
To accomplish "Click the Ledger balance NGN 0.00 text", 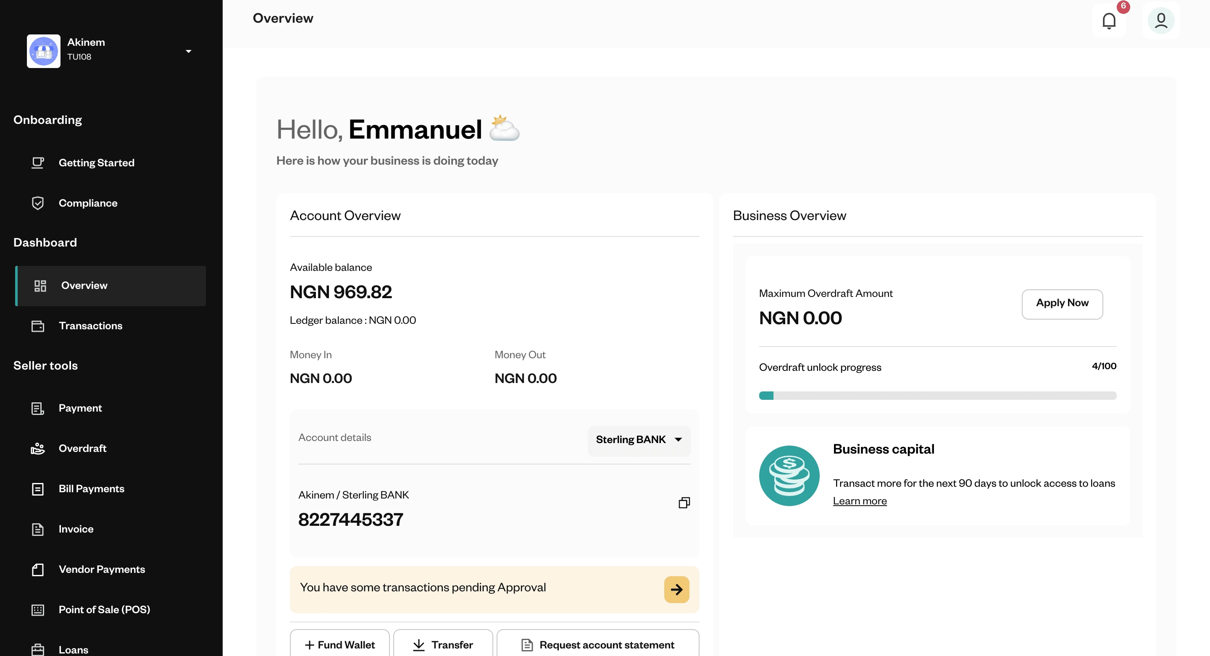I will 353,321.
